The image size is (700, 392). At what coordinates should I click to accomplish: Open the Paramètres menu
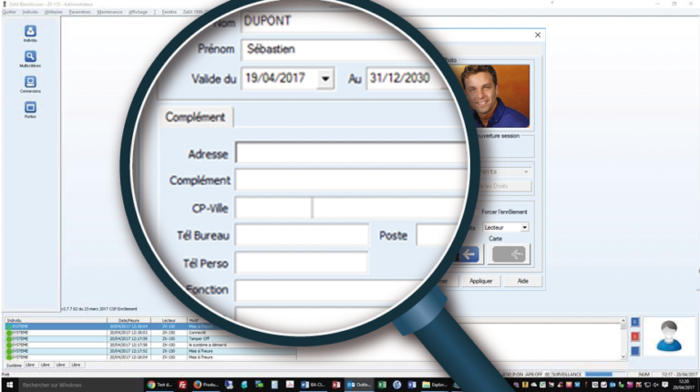pos(80,12)
